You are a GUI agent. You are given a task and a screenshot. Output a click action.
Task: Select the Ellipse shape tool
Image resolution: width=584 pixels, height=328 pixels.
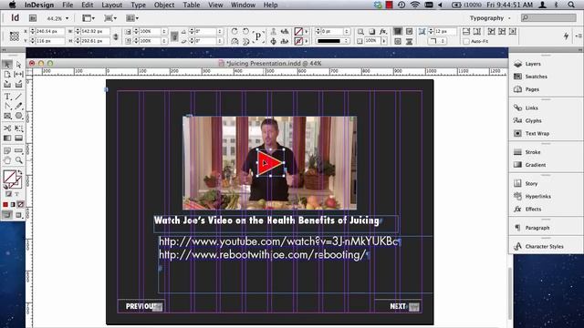coord(18,116)
